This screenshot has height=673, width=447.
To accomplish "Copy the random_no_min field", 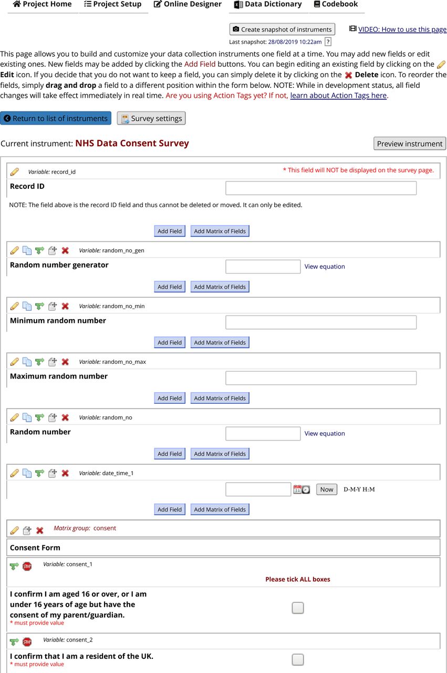I will (27, 306).
